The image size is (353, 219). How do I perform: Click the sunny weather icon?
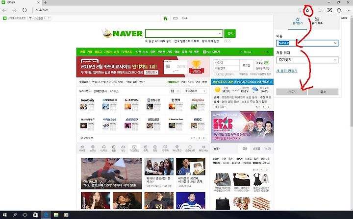click(218, 90)
